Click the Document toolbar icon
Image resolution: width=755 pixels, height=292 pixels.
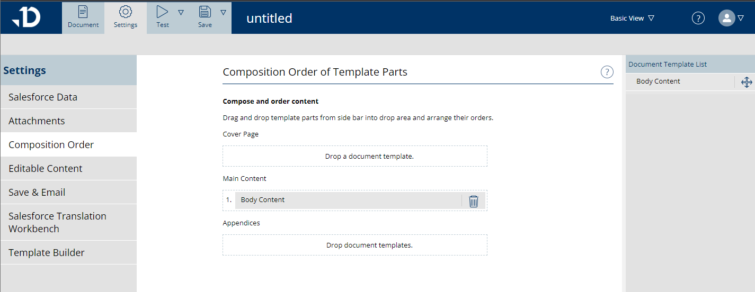point(83,12)
